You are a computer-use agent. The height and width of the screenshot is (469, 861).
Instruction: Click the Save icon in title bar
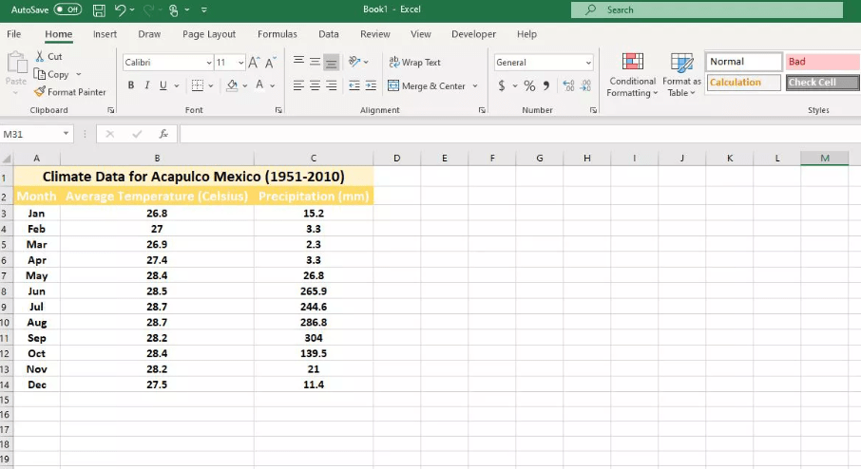[99, 9]
